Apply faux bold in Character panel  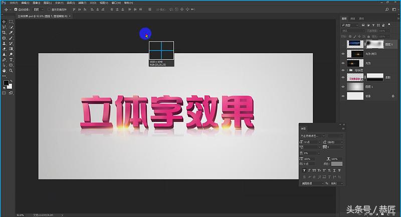[304, 170]
